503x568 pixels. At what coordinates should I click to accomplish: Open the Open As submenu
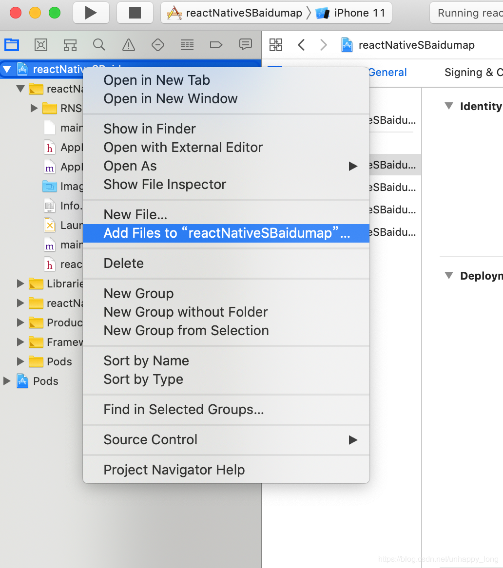(x=226, y=166)
